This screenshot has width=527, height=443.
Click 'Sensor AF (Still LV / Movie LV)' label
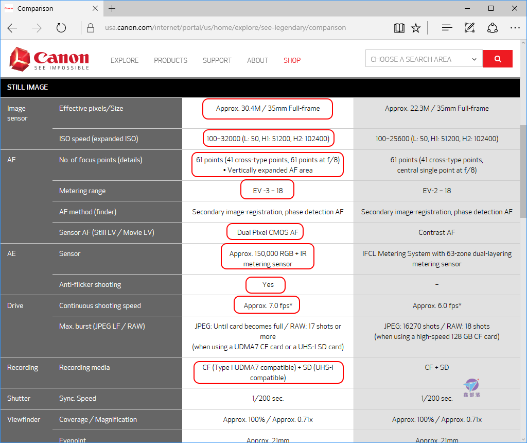[x=107, y=232]
